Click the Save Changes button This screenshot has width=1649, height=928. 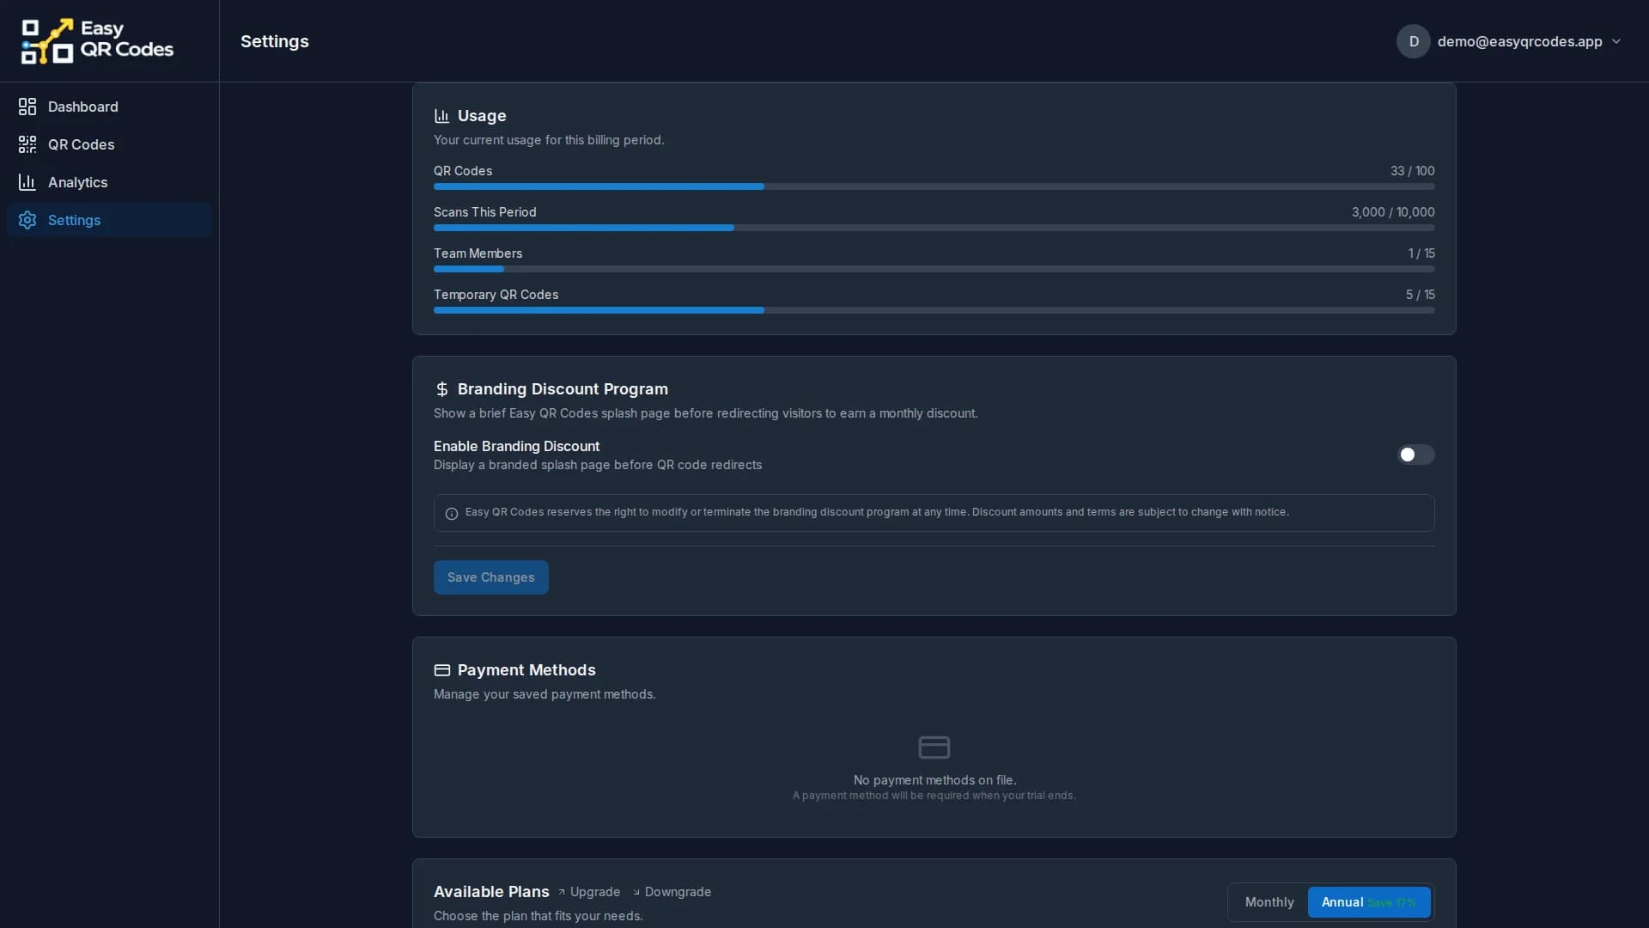pos(490,577)
